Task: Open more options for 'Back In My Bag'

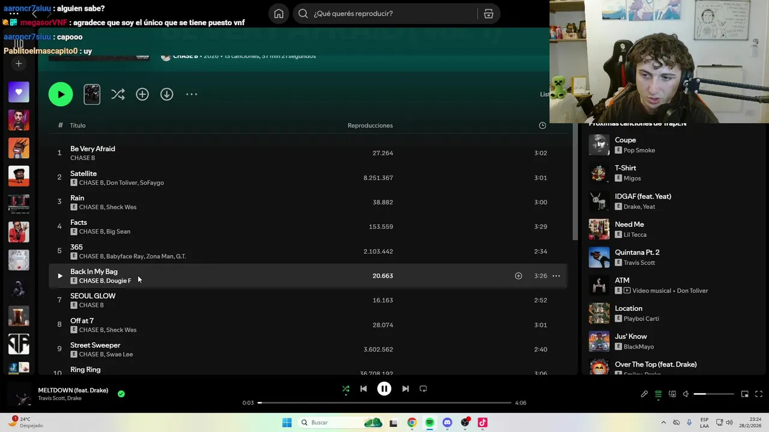Action: pyautogui.click(x=556, y=276)
